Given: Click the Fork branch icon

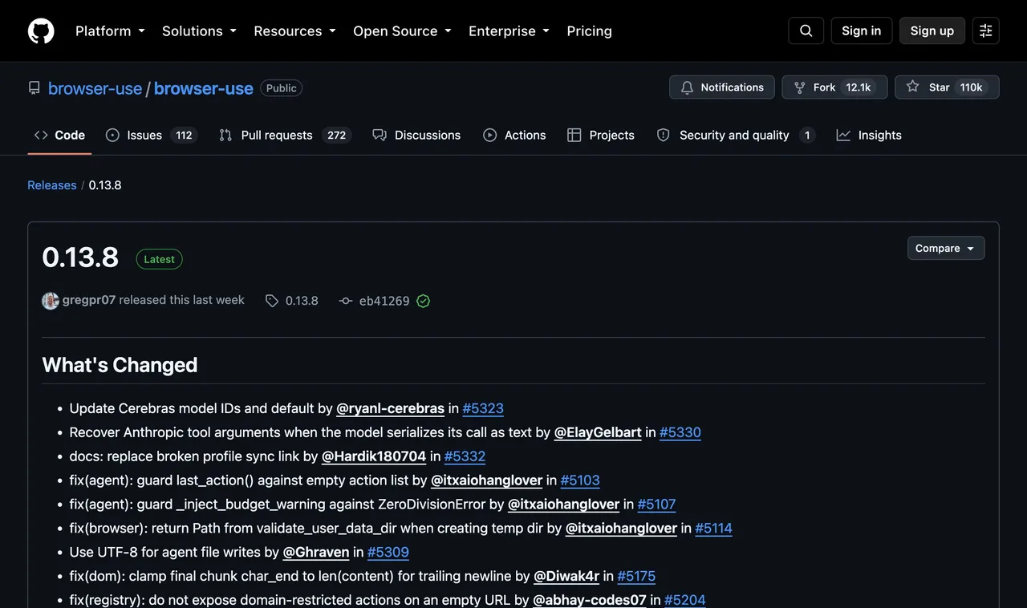Looking at the screenshot, I should pos(799,87).
